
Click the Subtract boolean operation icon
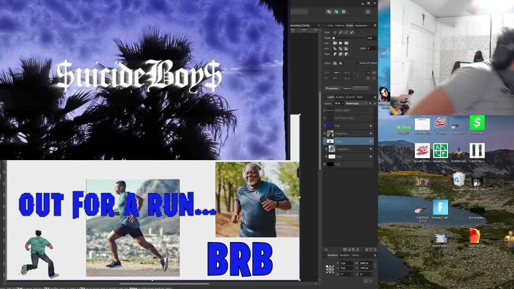point(336,12)
